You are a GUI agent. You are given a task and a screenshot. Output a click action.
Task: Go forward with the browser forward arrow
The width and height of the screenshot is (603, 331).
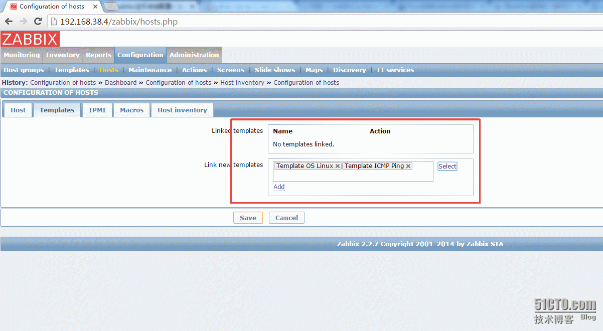point(23,22)
